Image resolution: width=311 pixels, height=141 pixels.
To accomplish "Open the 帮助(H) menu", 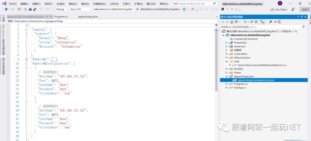I will click(x=164, y=4).
